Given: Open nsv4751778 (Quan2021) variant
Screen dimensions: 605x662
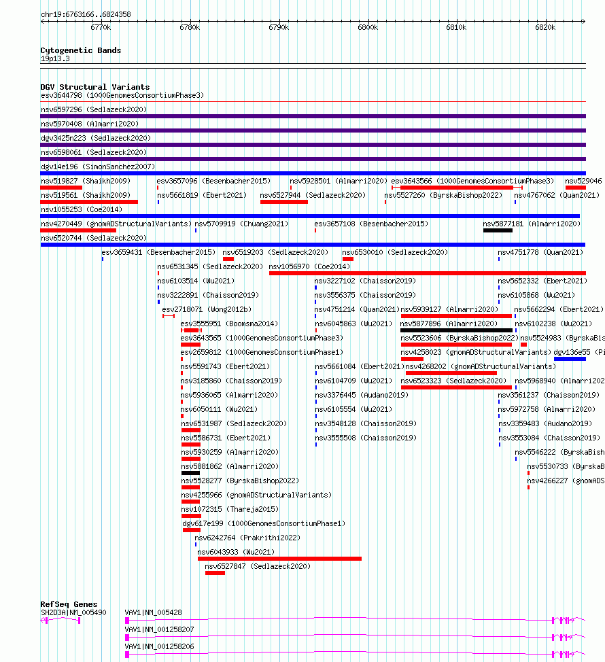Looking at the screenshot, I should coord(540,253).
